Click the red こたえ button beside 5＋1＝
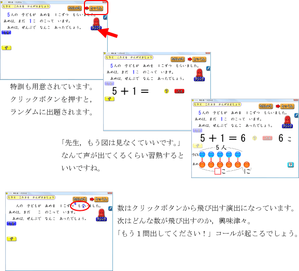 coord(179,91)
